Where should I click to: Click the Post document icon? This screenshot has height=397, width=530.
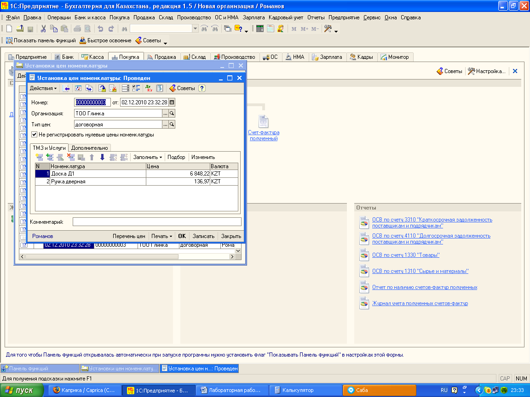pos(102,88)
